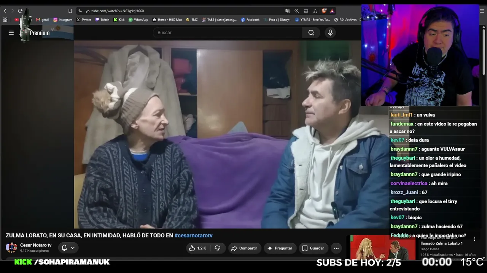Open the Twitter bookmark

(84, 20)
